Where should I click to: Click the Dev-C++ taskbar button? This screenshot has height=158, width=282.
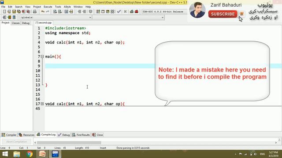coord(55,154)
